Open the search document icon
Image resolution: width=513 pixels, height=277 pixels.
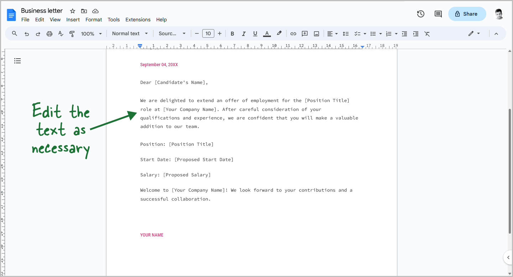click(14, 33)
